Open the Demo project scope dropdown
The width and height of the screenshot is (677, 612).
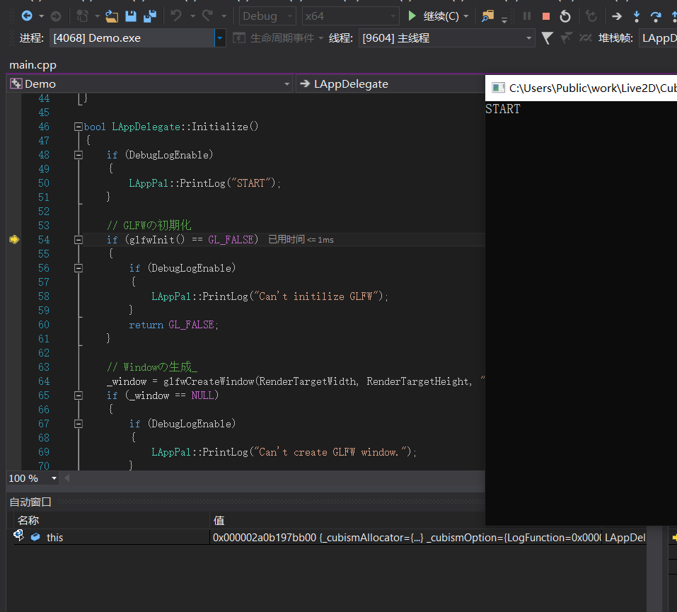coord(287,84)
